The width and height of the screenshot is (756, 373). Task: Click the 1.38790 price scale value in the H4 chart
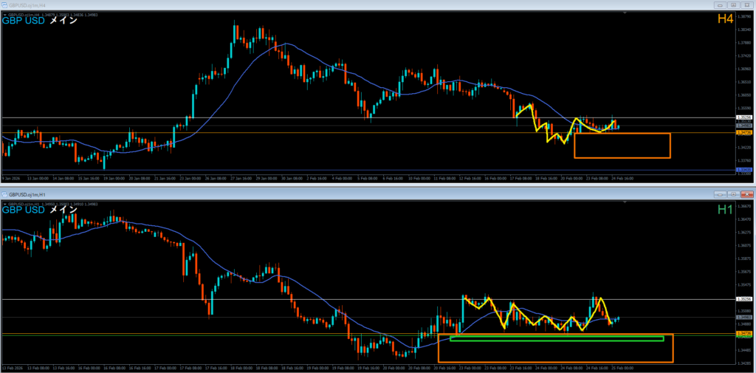(743, 16)
